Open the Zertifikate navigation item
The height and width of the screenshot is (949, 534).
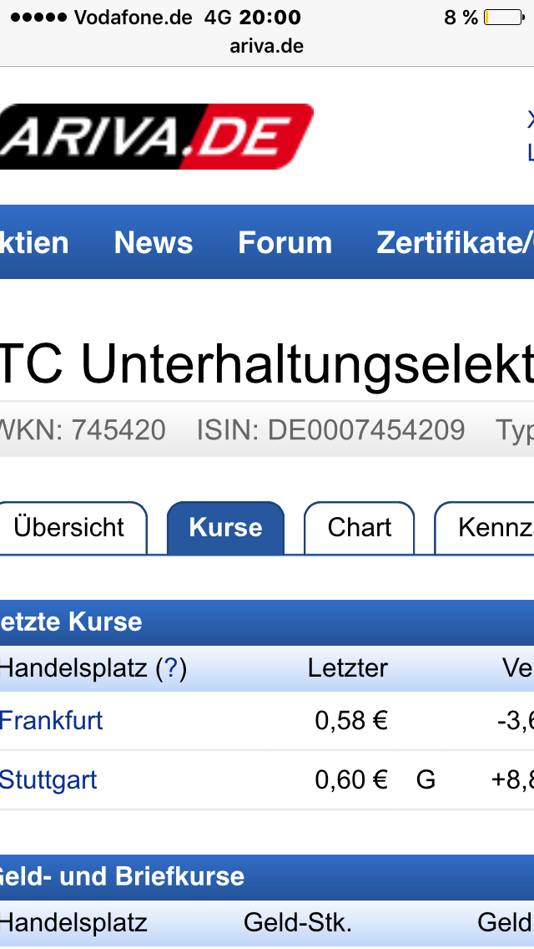(x=455, y=242)
